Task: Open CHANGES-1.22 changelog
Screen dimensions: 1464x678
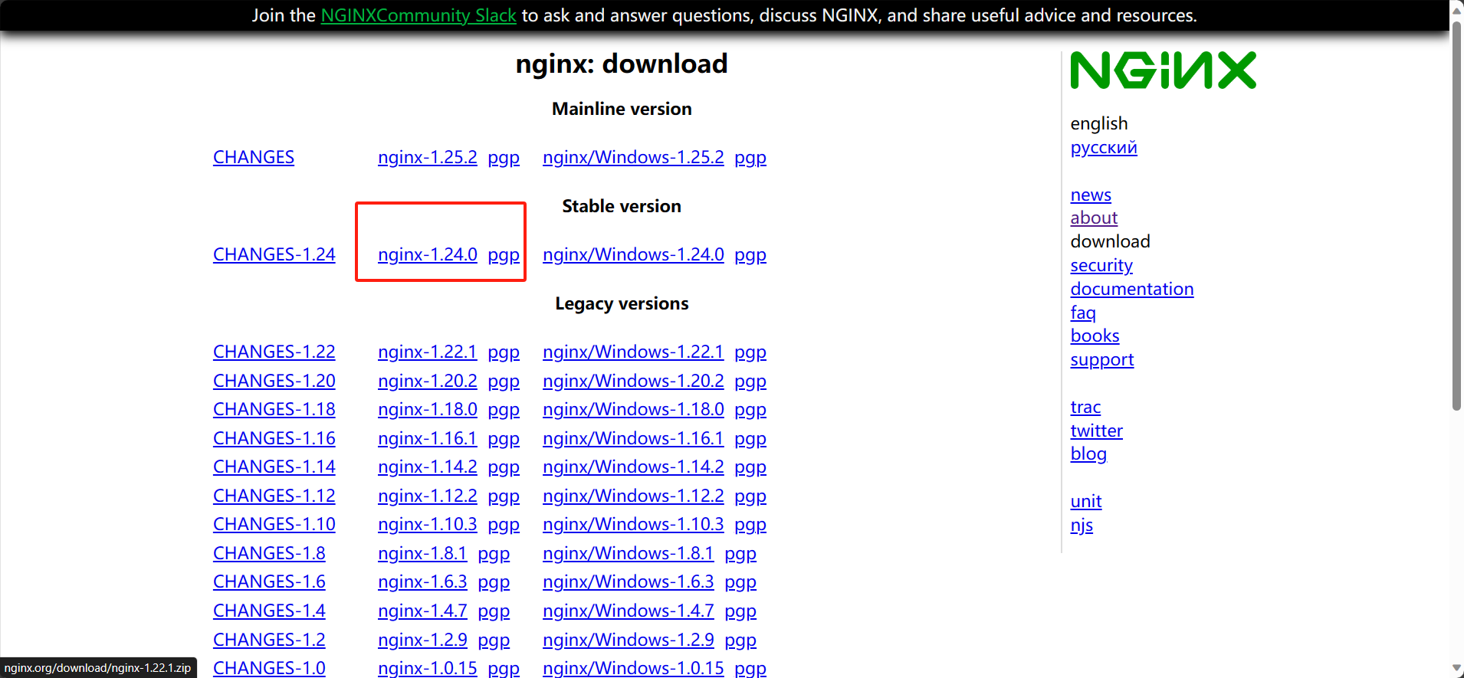Action: pyautogui.click(x=274, y=352)
